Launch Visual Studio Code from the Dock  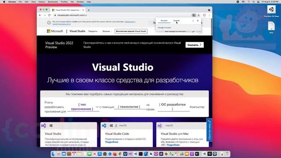(136, 154)
